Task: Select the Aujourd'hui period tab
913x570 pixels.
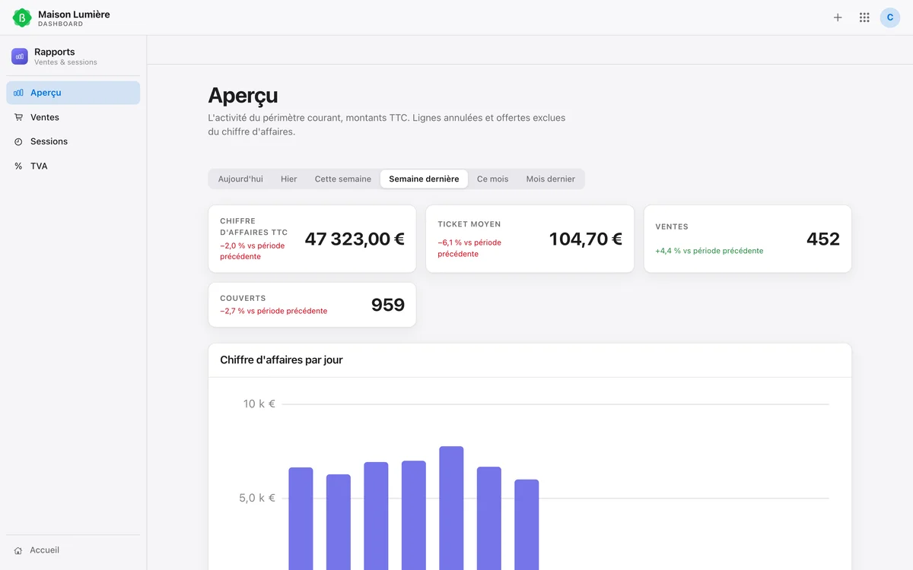Action: [240, 179]
